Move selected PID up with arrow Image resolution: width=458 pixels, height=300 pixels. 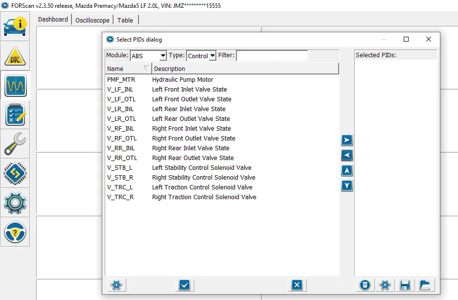[x=347, y=171]
